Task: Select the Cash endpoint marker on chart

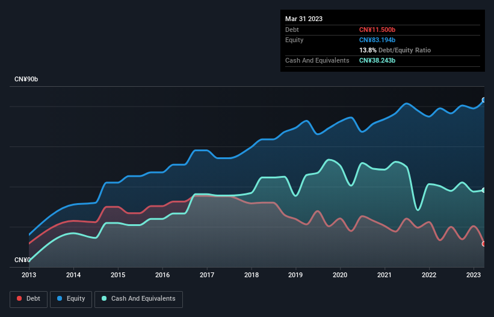Action: click(484, 190)
